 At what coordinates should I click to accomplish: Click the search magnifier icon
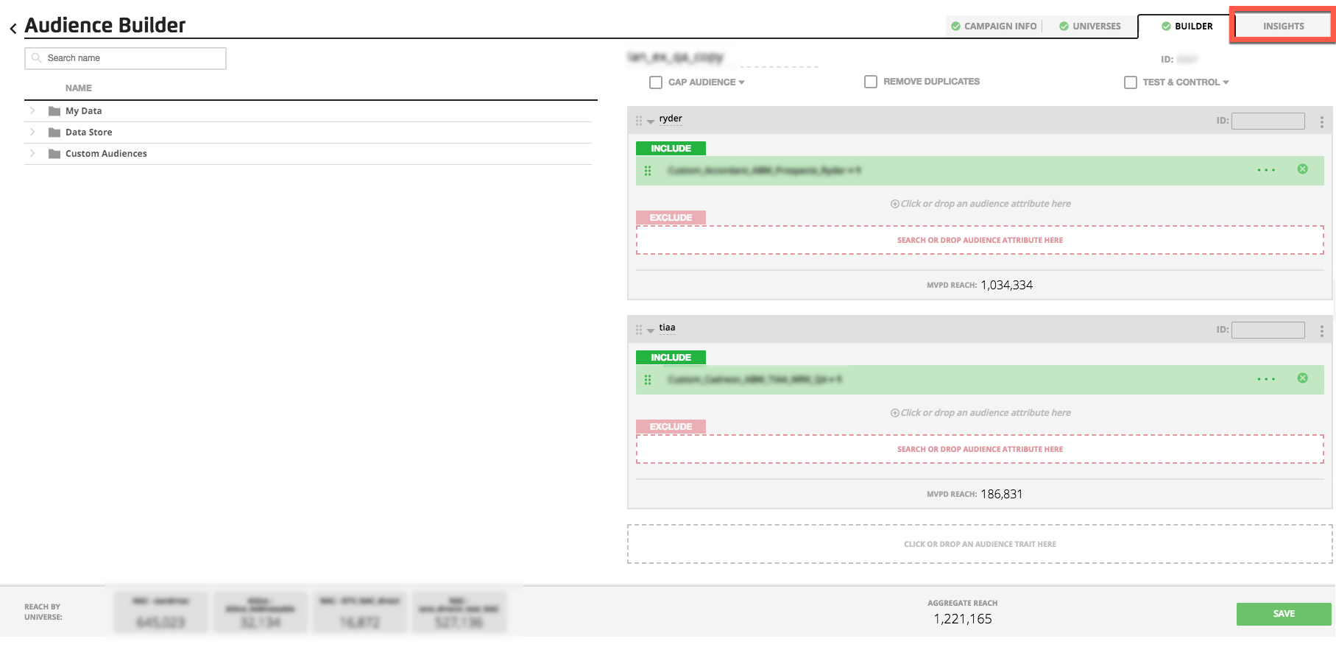[x=36, y=58]
